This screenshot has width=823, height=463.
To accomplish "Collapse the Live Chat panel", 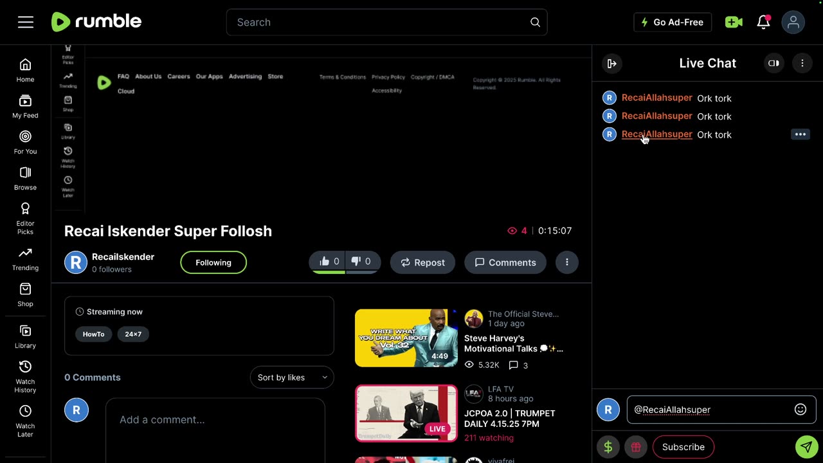I will click(x=612, y=64).
